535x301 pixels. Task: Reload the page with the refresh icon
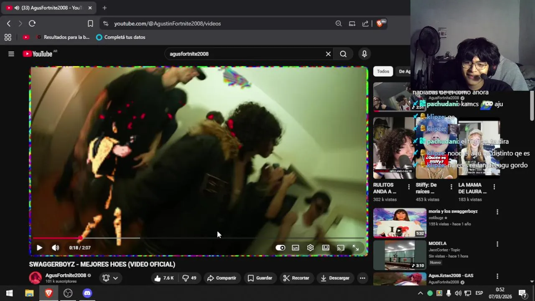coord(32,24)
